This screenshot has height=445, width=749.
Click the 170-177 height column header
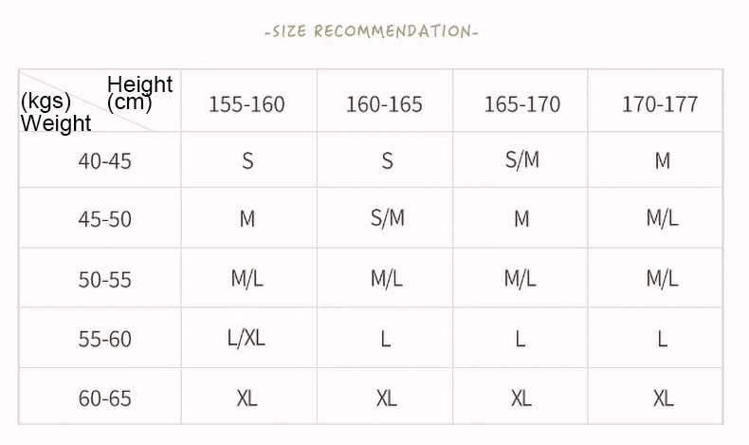tap(660, 104)
